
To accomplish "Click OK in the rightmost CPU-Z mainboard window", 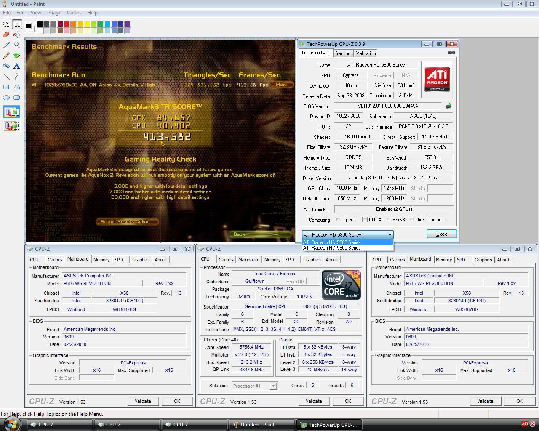I will coord(519,401).
